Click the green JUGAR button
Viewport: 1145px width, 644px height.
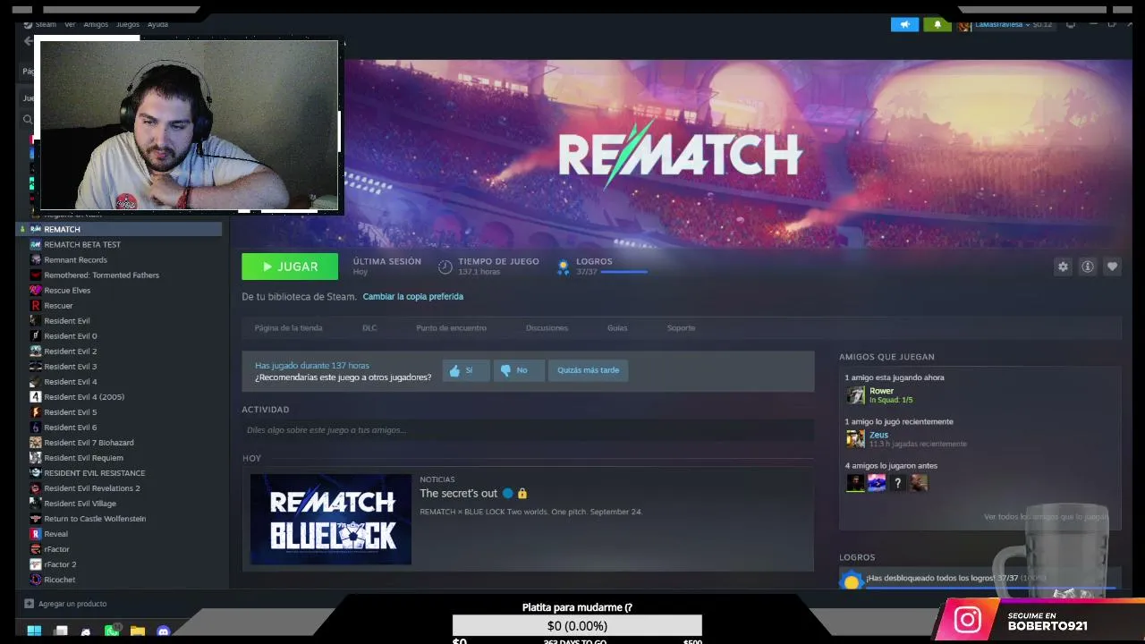(290, 267)
